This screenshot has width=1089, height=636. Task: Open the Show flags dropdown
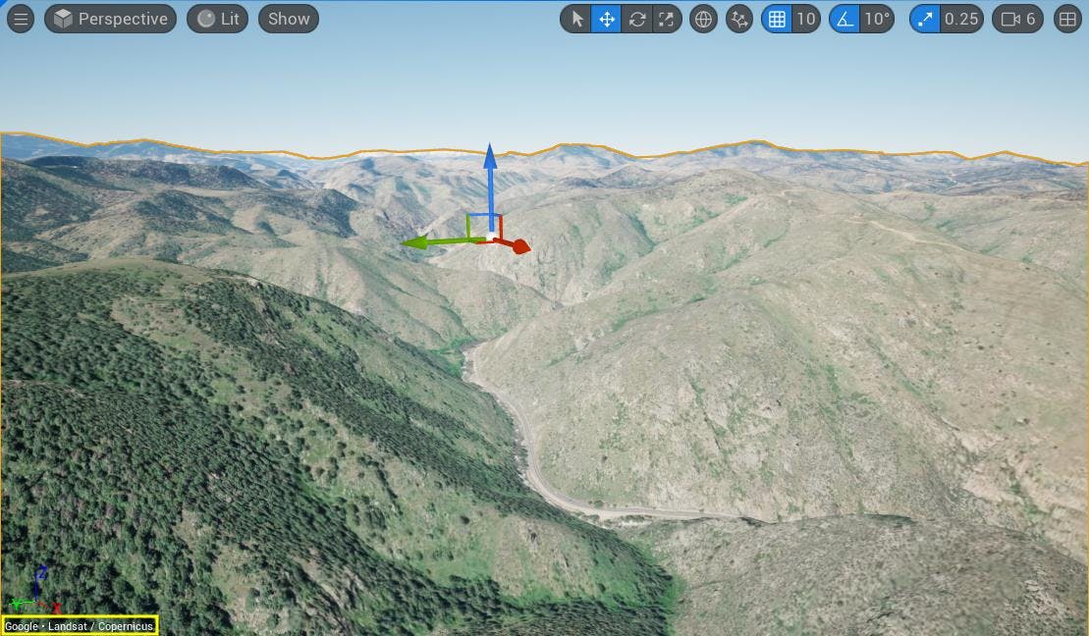coord(288,18)
